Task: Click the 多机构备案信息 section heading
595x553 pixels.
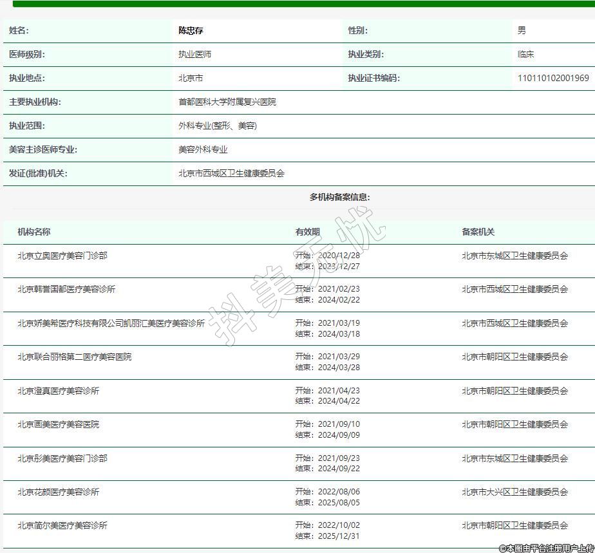Action: coord(339,197)
